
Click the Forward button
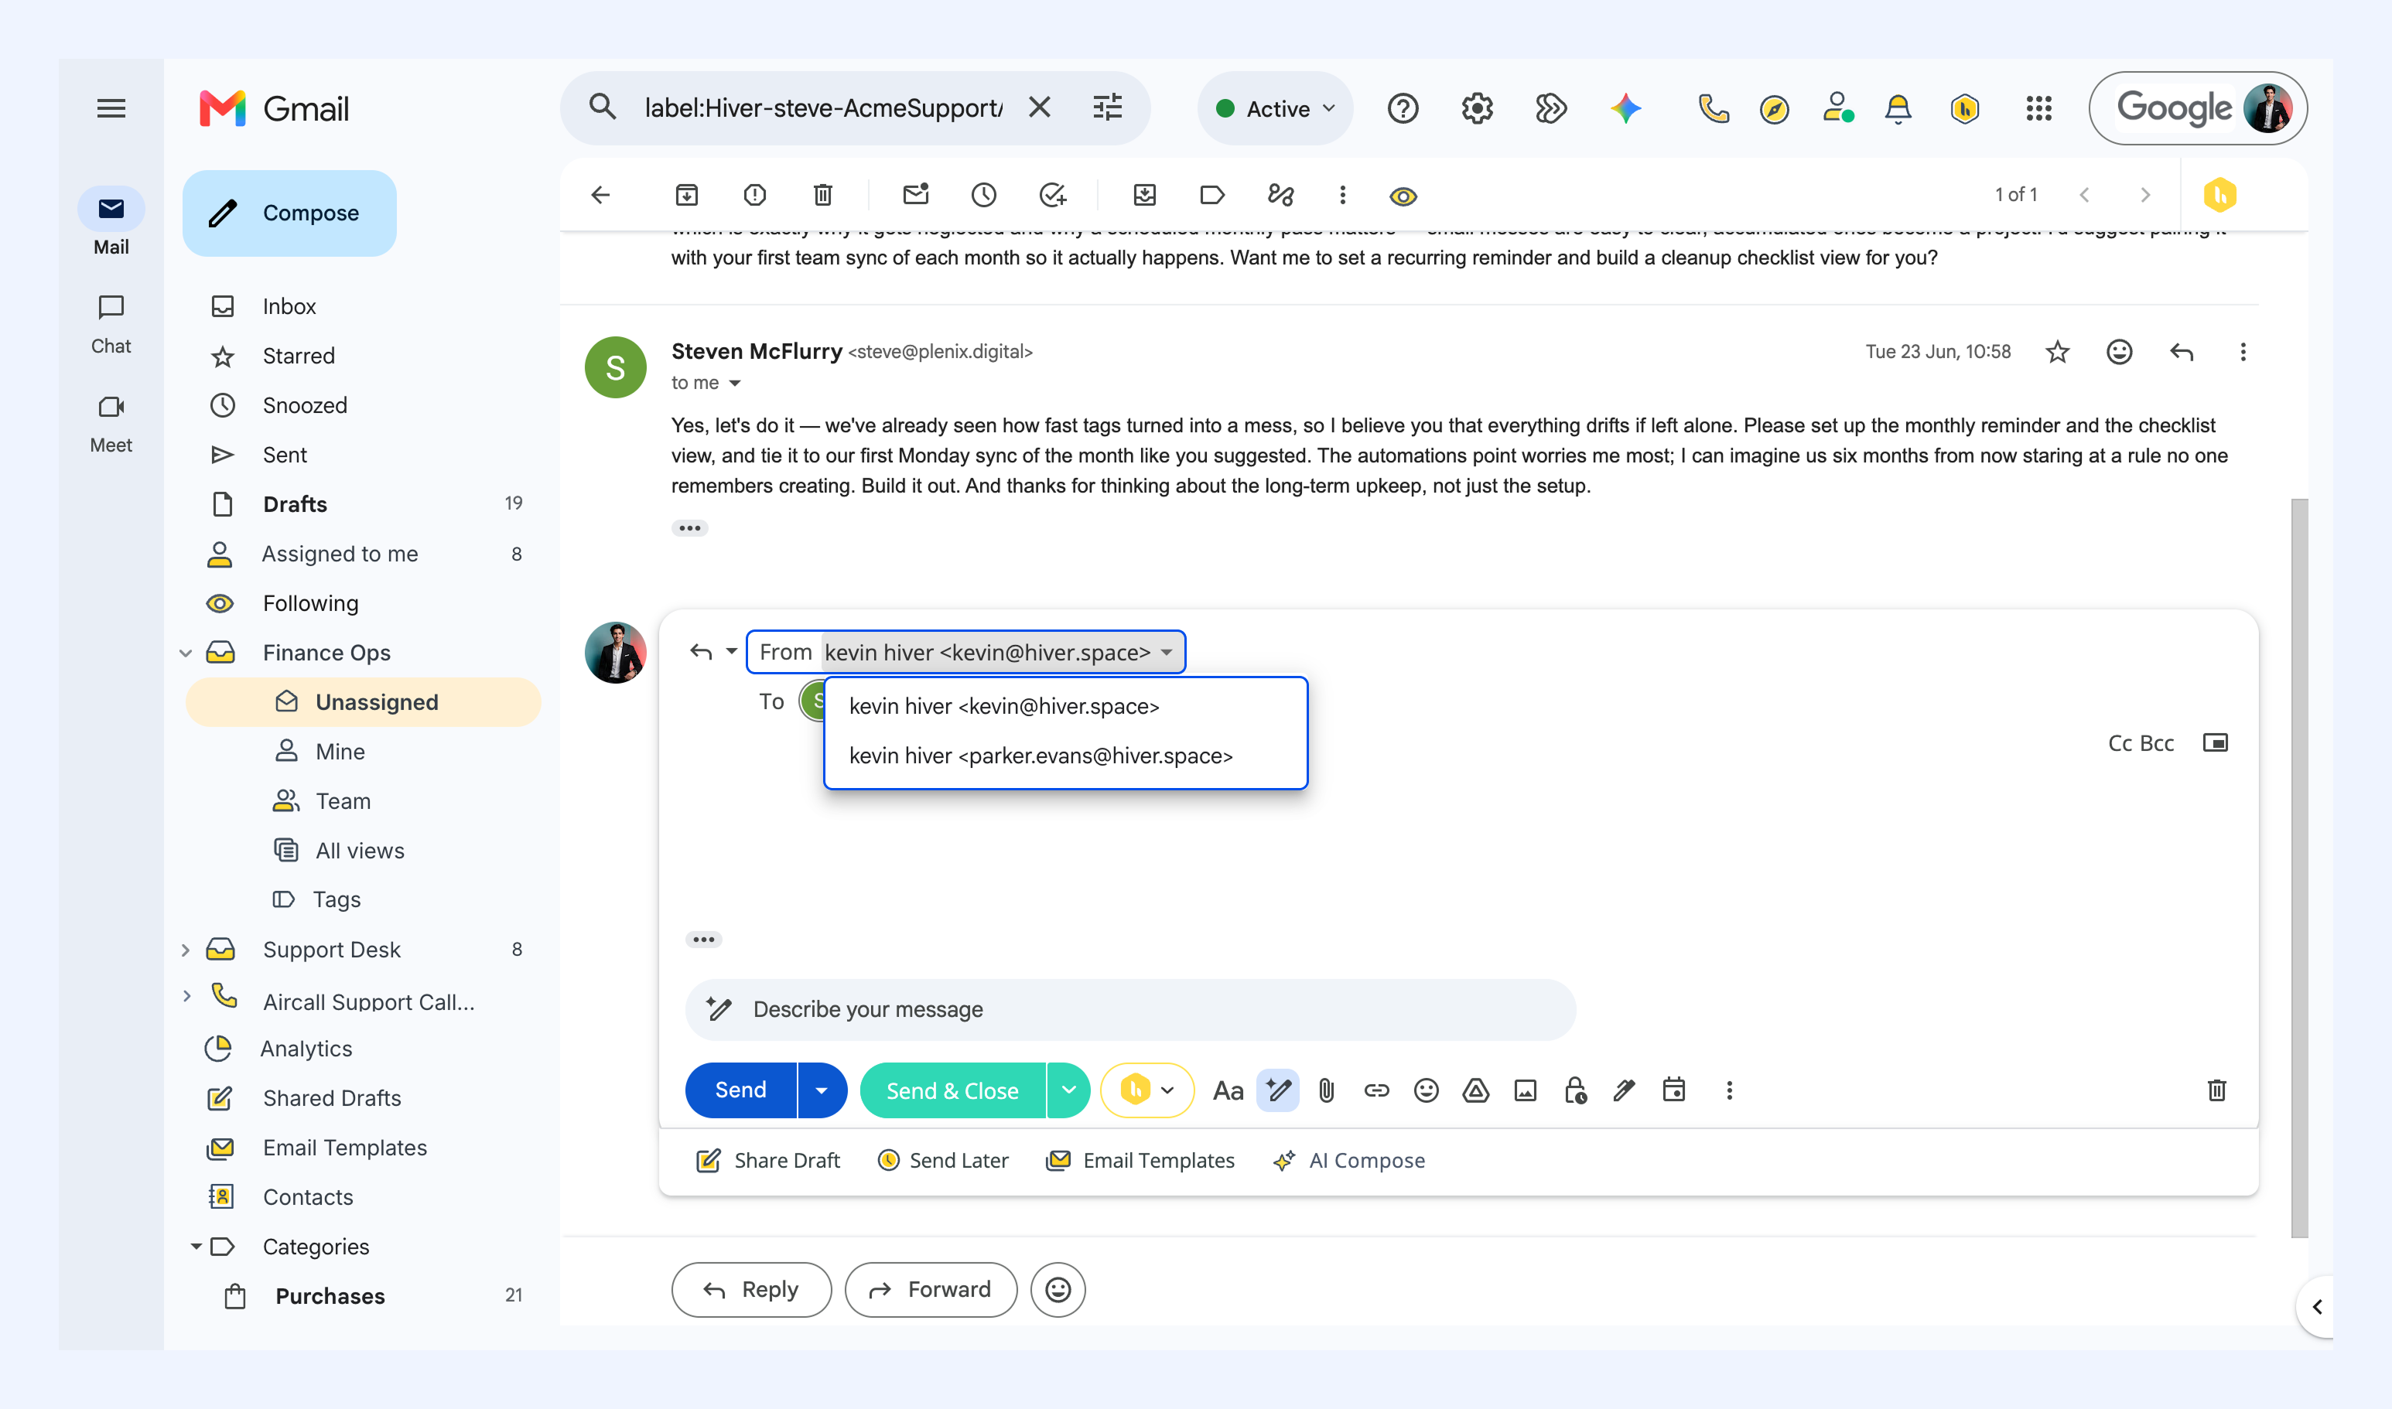pos(931,1289)
